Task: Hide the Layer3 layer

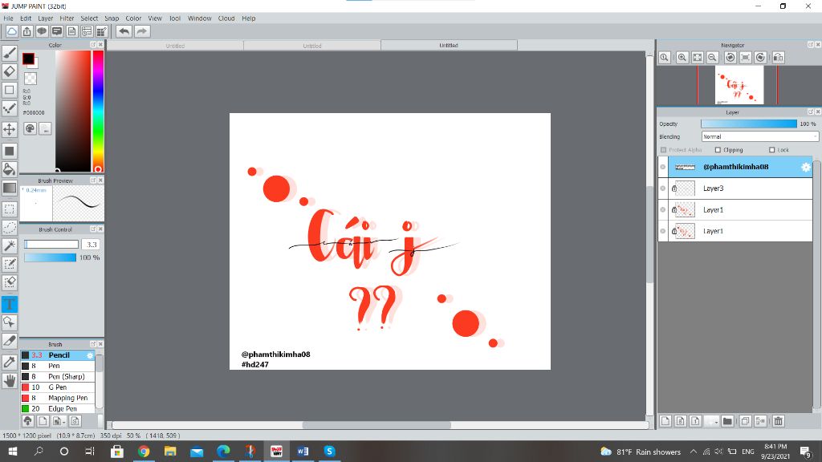Action: click(x=662, y=188)
